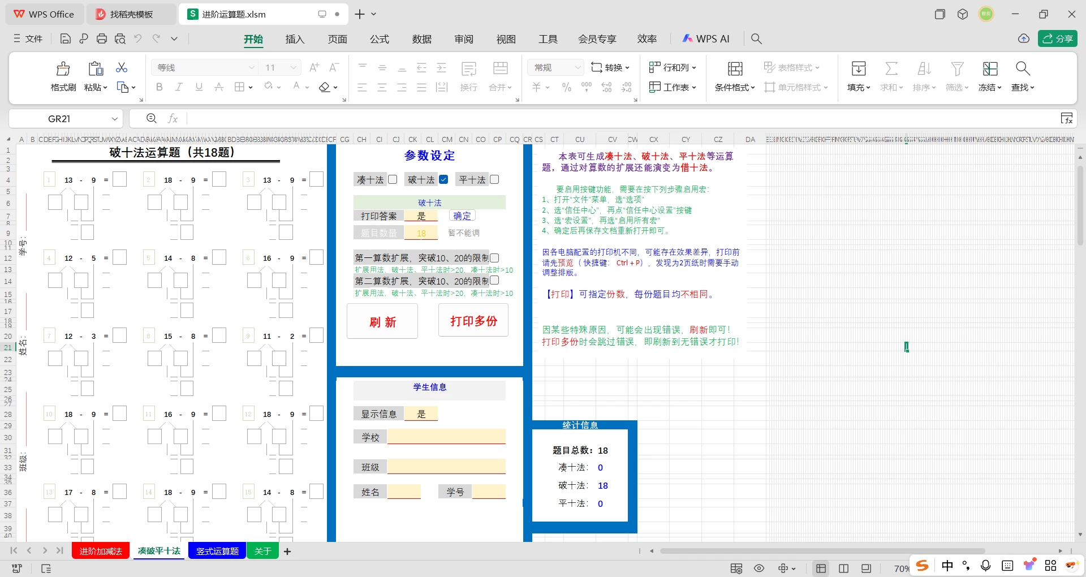
Task: Click the search icon next to WPS AI
Action: [x=756, y=38]
